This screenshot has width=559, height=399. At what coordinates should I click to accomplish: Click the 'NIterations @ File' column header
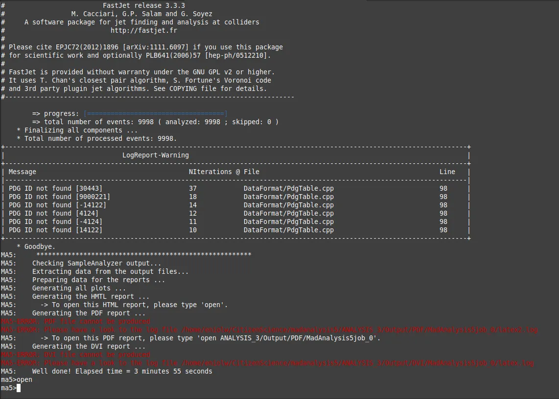(x=224, y=172)
